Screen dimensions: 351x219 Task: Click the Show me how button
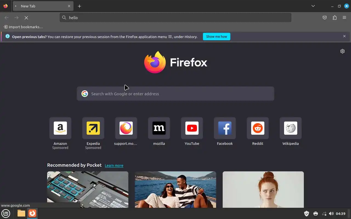(217, 37)
